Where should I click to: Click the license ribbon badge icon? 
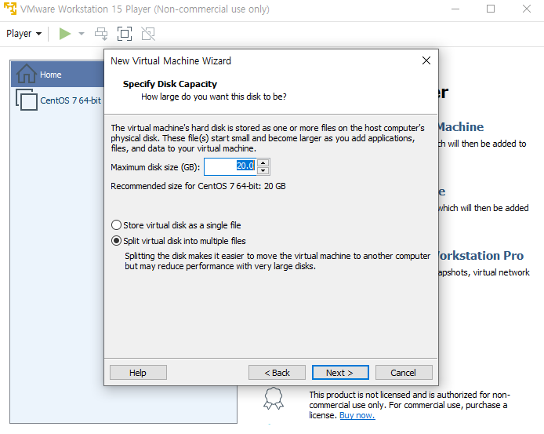click(x=274, y=398)
